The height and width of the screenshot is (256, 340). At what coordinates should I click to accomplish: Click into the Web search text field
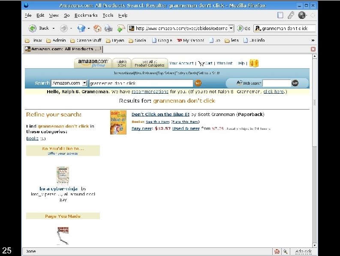277,83
